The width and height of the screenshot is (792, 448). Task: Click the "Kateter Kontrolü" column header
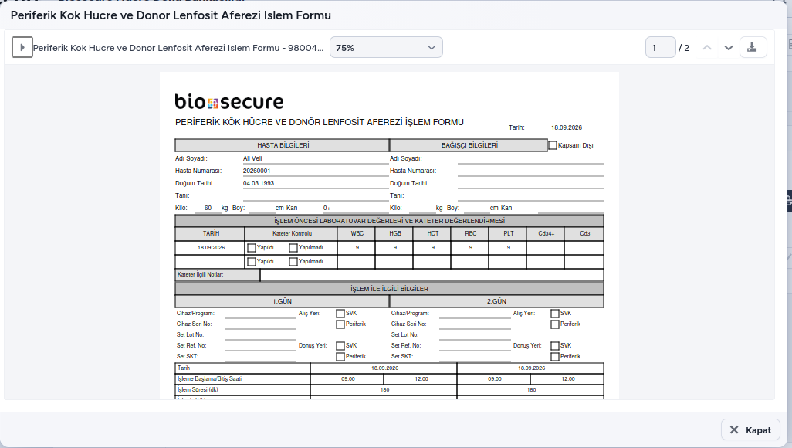click(x=293, y=233)
